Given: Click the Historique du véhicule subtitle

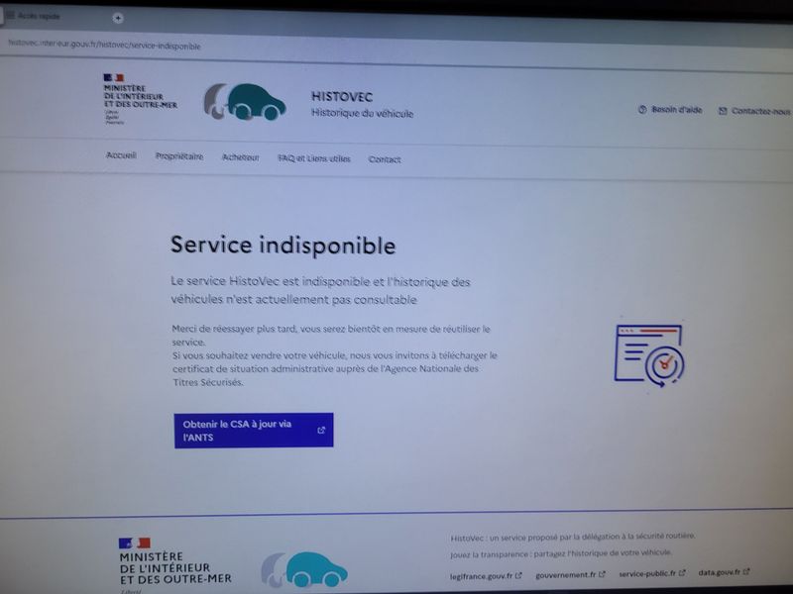Looking at the screenshot, I should pyautogui.click(x=362, y=113).
